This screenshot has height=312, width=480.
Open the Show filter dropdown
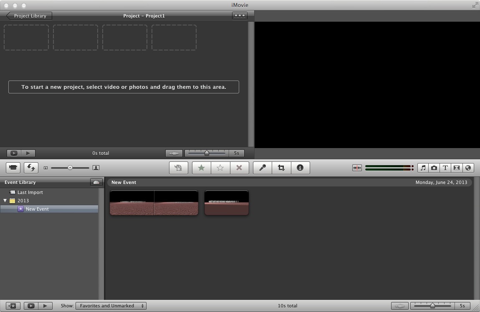click(111, 306)
